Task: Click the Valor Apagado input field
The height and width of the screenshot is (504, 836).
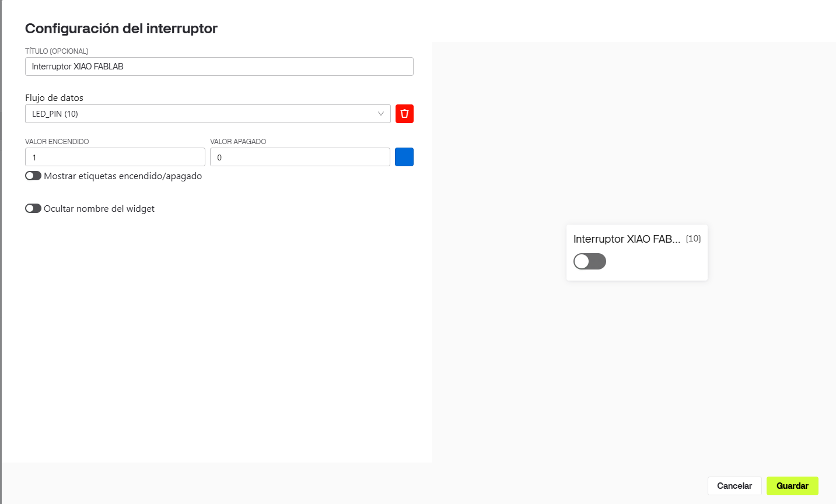Action: point(300,157)
